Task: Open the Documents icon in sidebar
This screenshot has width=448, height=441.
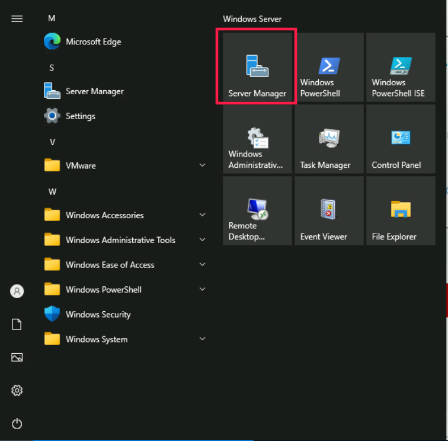Action: [17, 324]
